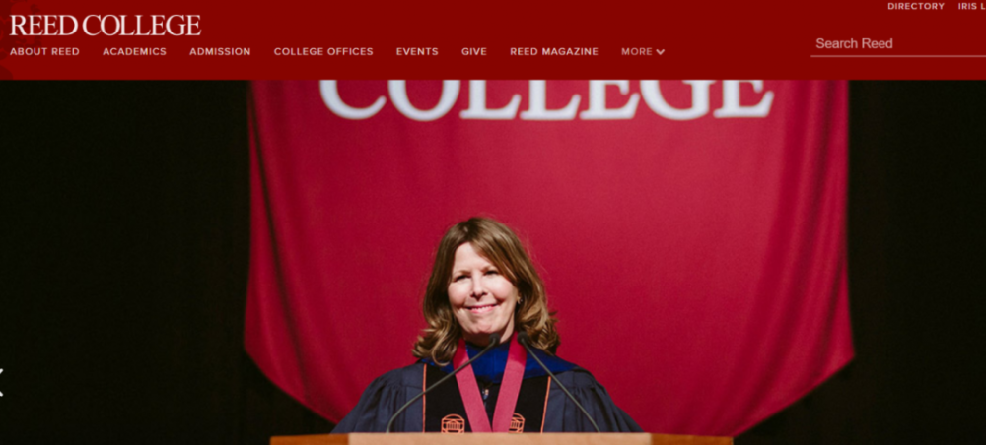986x445 pixels.
Task: Focus the Search Reed input field
Action: pyautogui.click(x=898, y=44)
